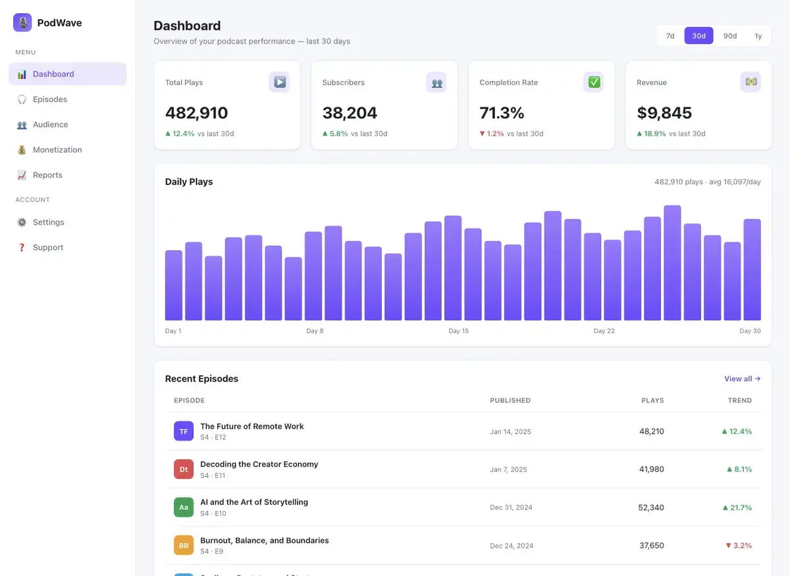Click the Day 30 bar in chart
Screen dimensions: 790x576
752,270
